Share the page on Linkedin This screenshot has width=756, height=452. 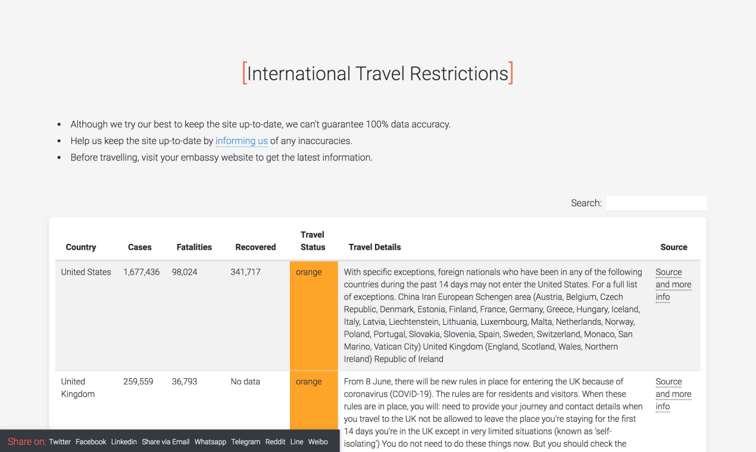[124, 442]
